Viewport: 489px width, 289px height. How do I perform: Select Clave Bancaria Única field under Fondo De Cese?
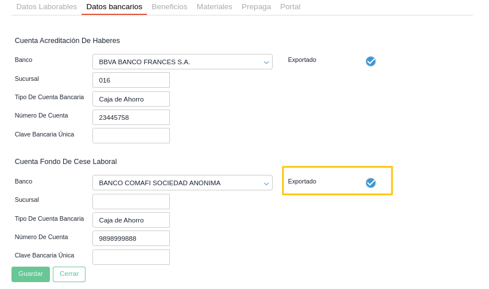coord(131,257)
